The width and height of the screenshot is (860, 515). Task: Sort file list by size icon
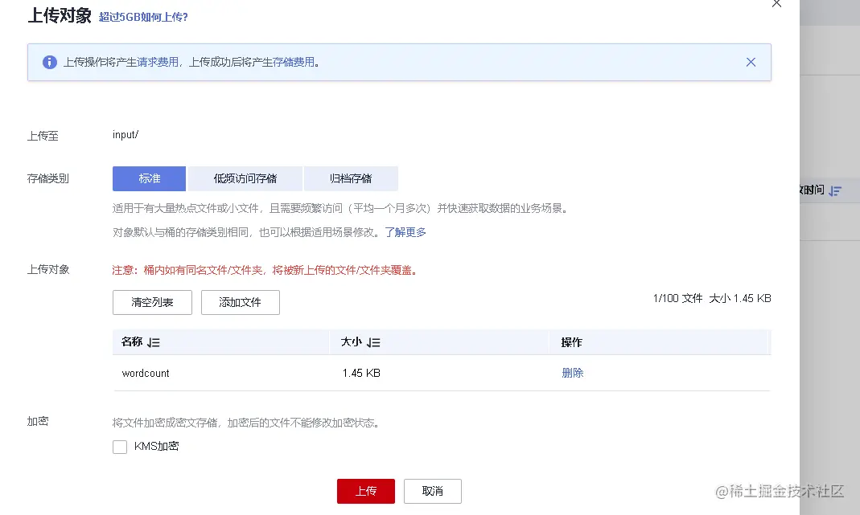coord(373,342)
